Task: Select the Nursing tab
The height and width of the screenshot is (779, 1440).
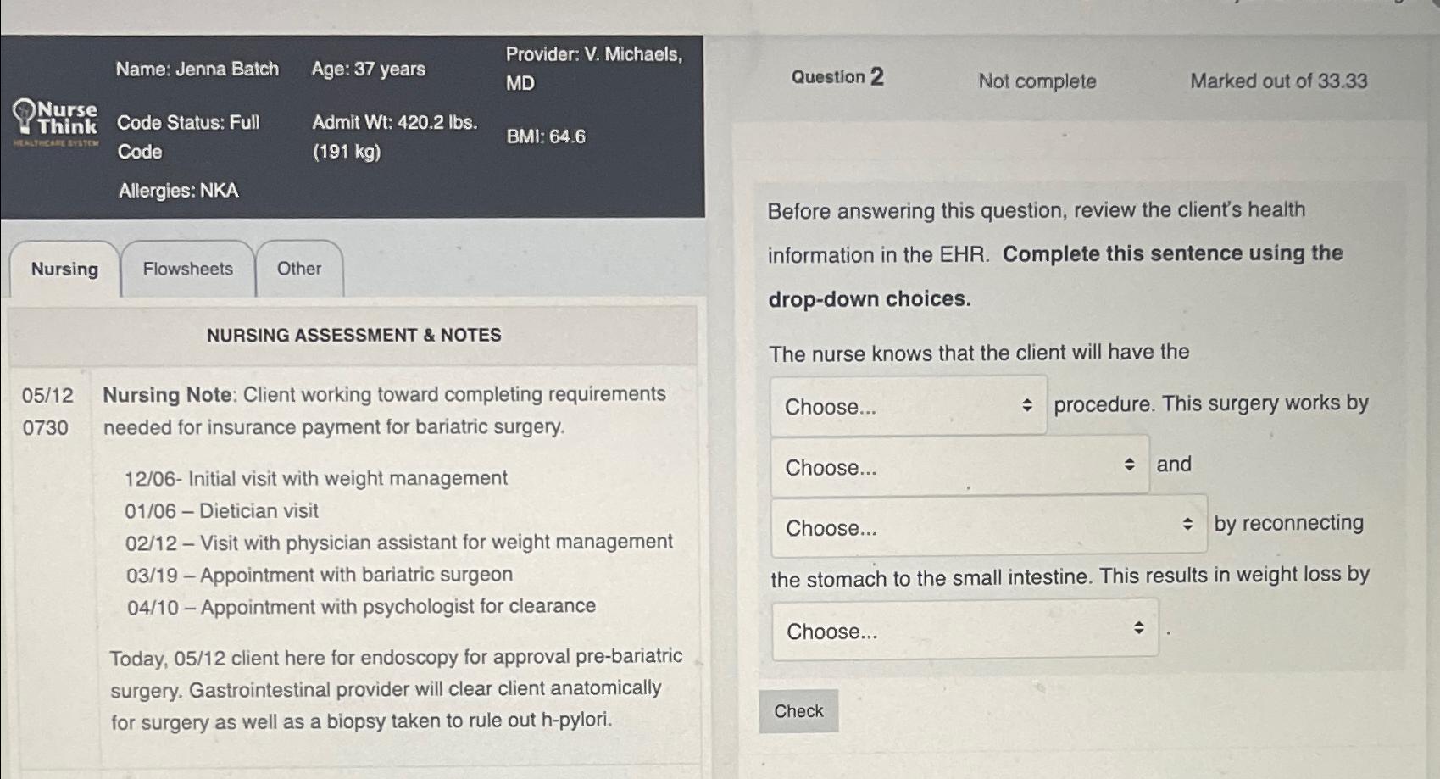Action: click(x=64, y=270)
